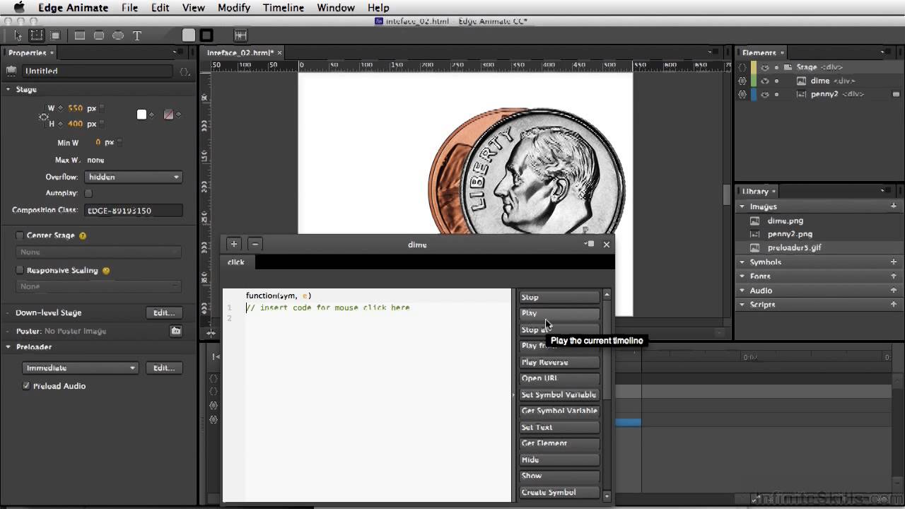Image resolution: width=905 pixels, height=509 pixels.
Task: Add an event with plus button
Action: [234, 244]
